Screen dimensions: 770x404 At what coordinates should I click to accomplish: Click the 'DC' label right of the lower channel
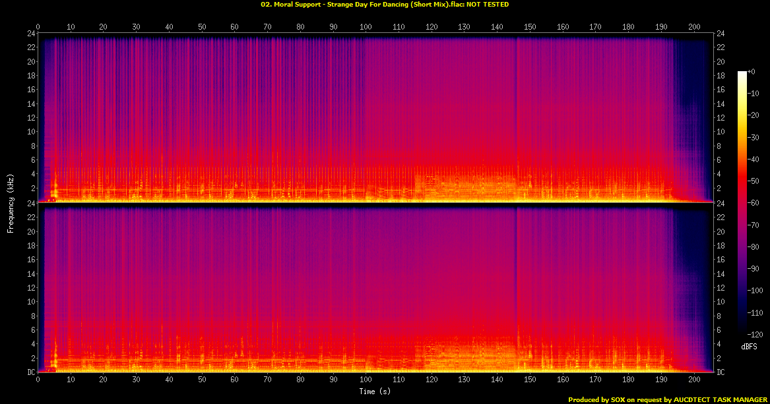click(x=721, y=372)
